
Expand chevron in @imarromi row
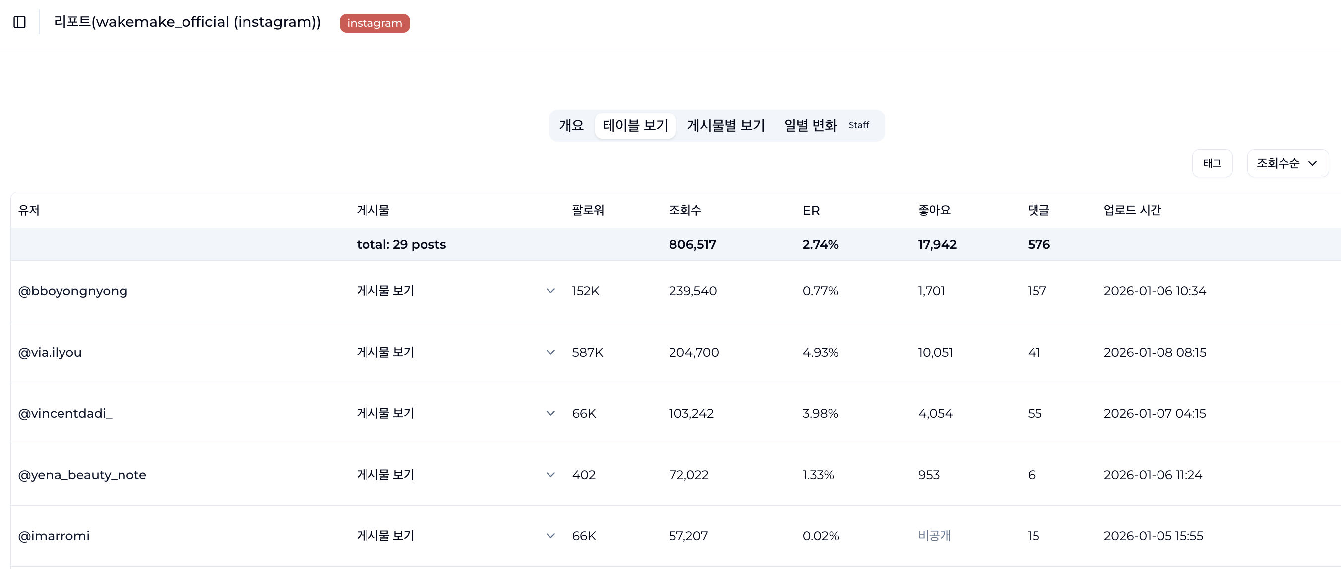coord(550,536)
